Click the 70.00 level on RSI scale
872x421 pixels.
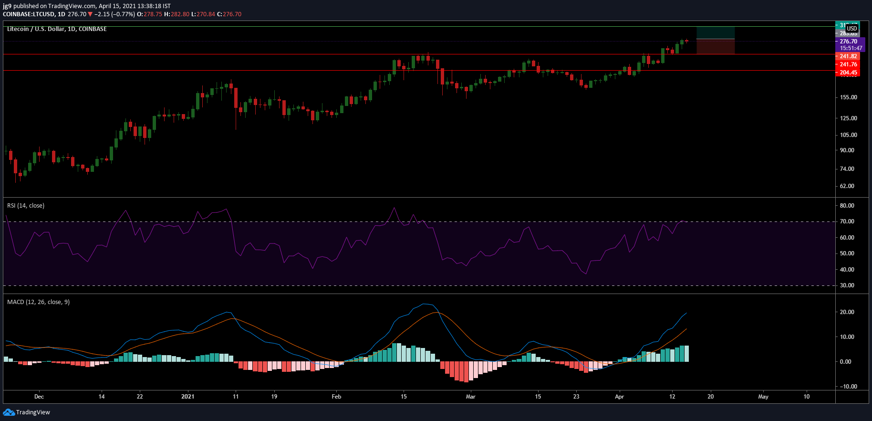847,221
